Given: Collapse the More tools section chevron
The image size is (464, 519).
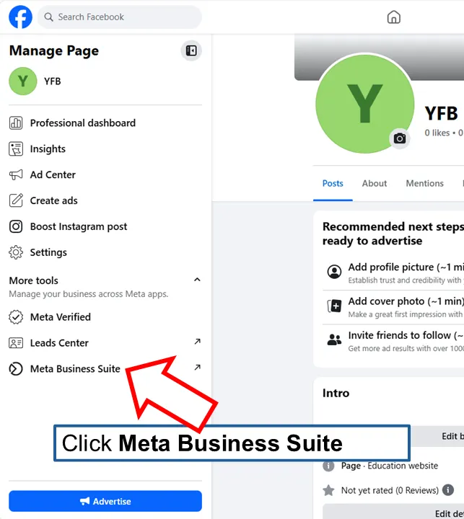Looking at the screenshot, I should [197, 280].
